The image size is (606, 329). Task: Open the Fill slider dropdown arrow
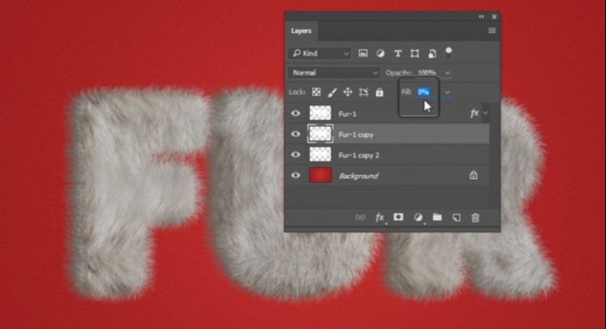click(448, 92)
